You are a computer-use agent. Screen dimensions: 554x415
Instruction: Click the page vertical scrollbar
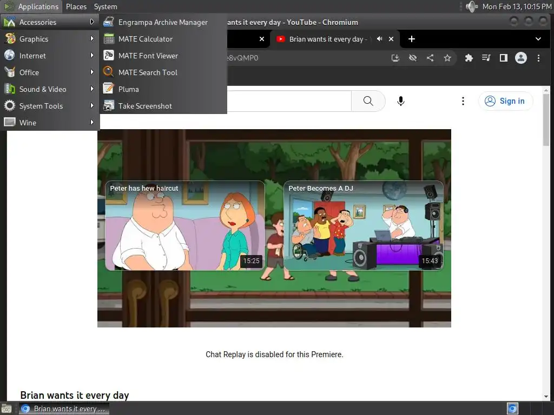(546, 120)
